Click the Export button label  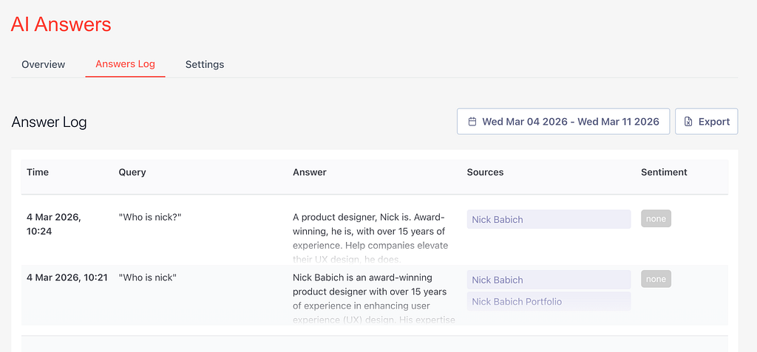coord(713,122)
